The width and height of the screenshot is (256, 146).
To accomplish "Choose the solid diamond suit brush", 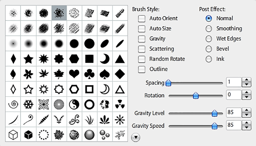I will pos(120,74).
